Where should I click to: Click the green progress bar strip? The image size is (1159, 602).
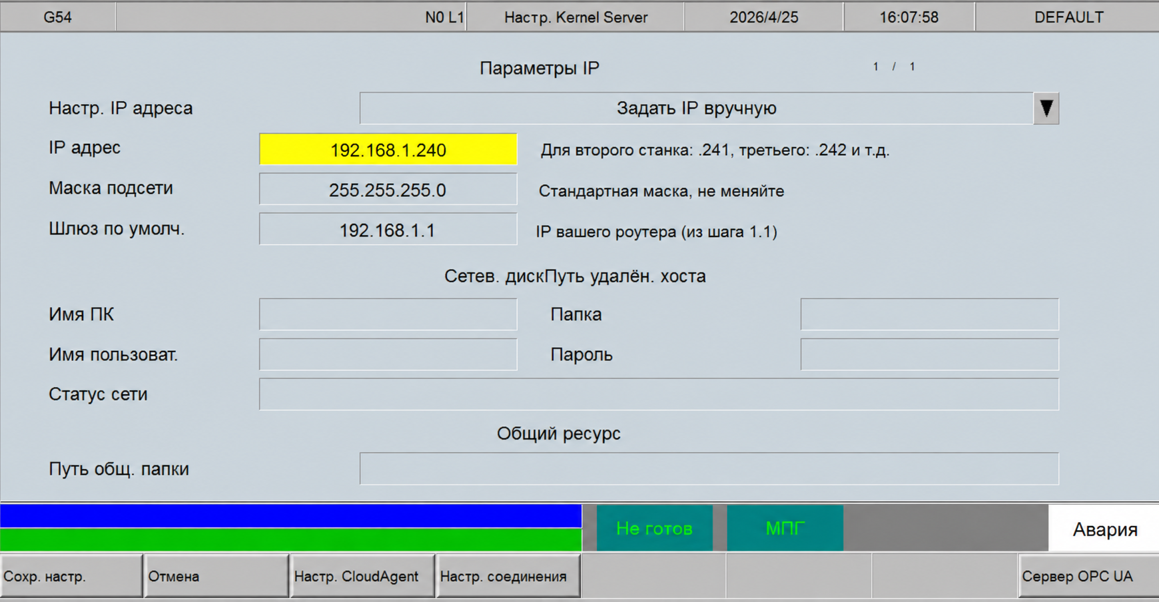[290, 541]
